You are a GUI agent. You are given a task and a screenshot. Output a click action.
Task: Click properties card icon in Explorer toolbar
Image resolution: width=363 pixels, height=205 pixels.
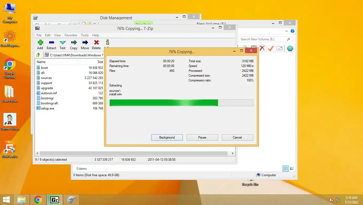pos(279,48)
